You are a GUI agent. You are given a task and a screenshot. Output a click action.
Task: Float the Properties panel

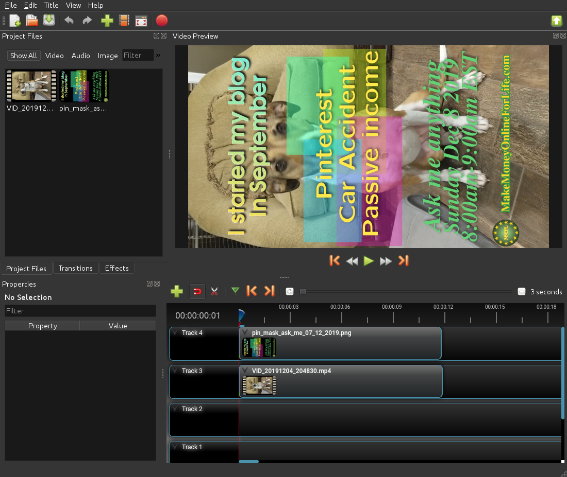click(x=149, y=284)
